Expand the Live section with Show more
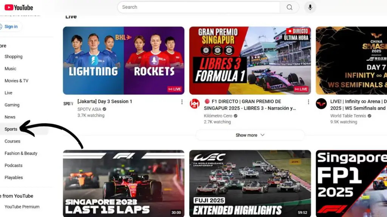This screenshot has height=217, width=387. point(250,135)
